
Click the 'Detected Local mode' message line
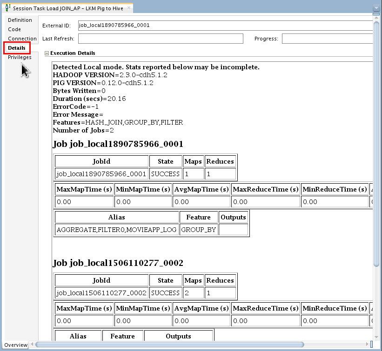point(156,67)
